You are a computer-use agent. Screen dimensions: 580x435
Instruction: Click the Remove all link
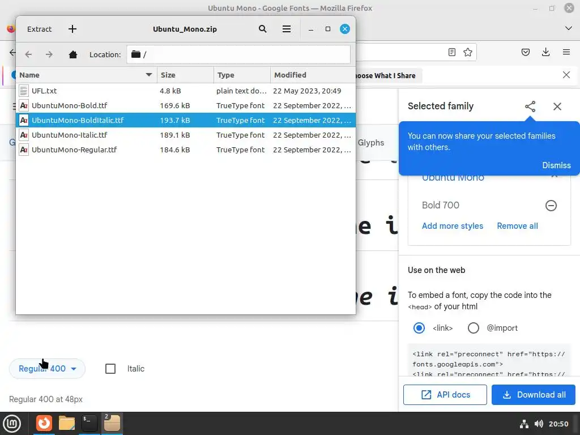517,226
